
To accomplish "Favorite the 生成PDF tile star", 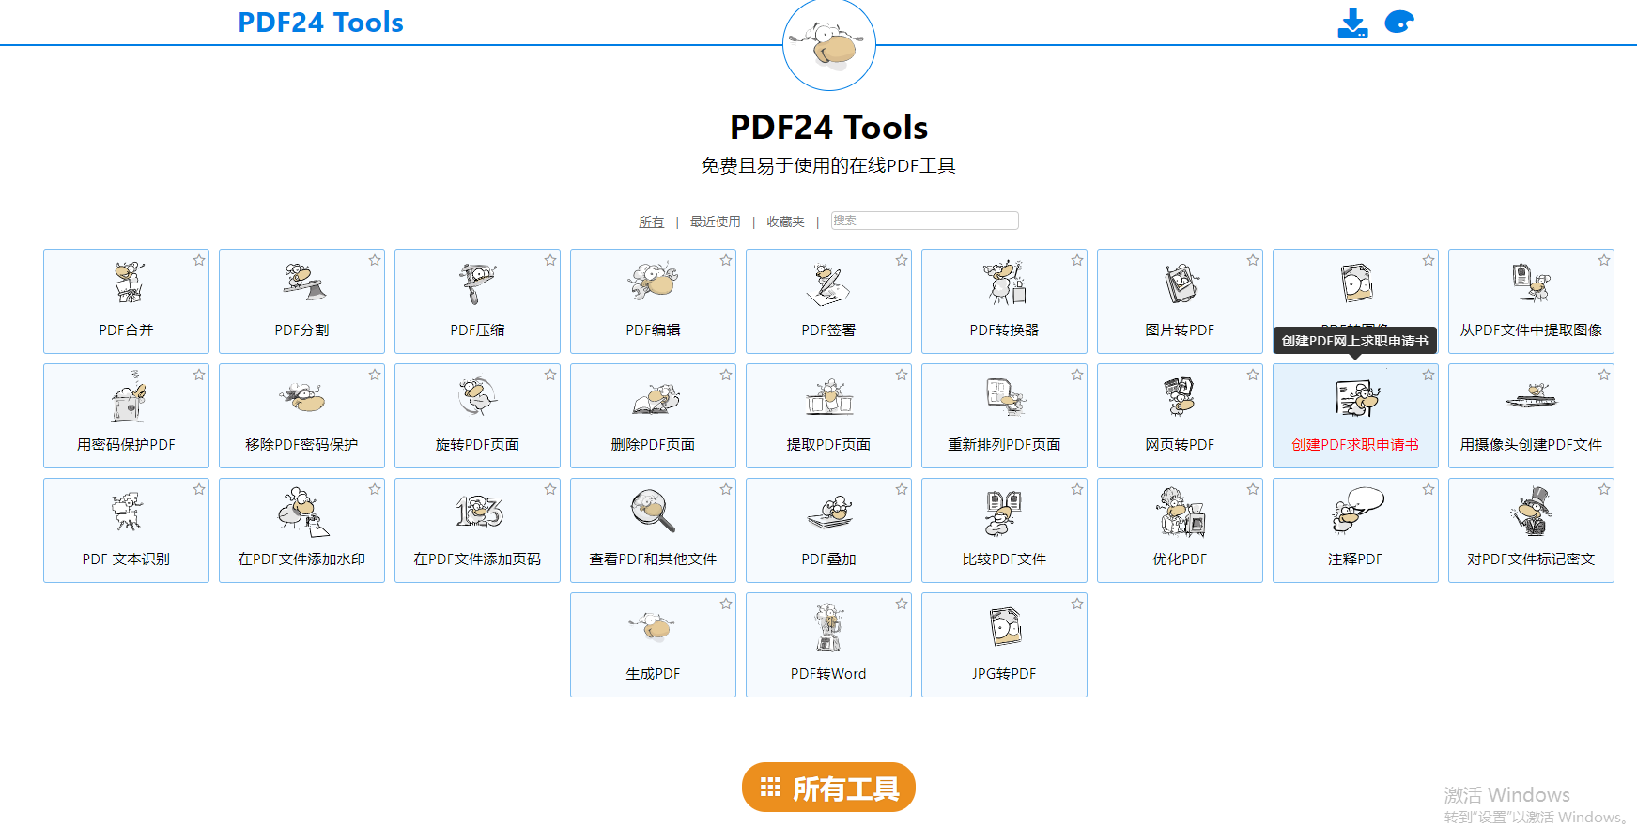I will (x=726, y=604).
